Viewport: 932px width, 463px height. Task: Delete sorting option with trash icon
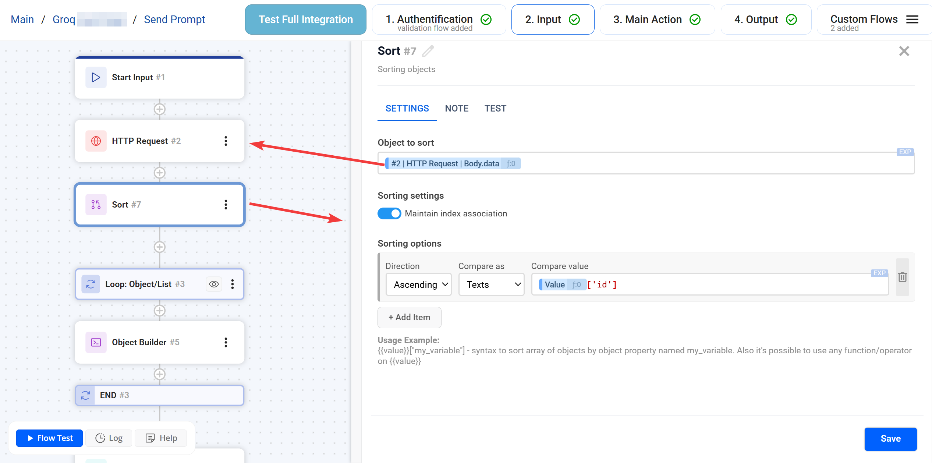(x=902, y=277)
